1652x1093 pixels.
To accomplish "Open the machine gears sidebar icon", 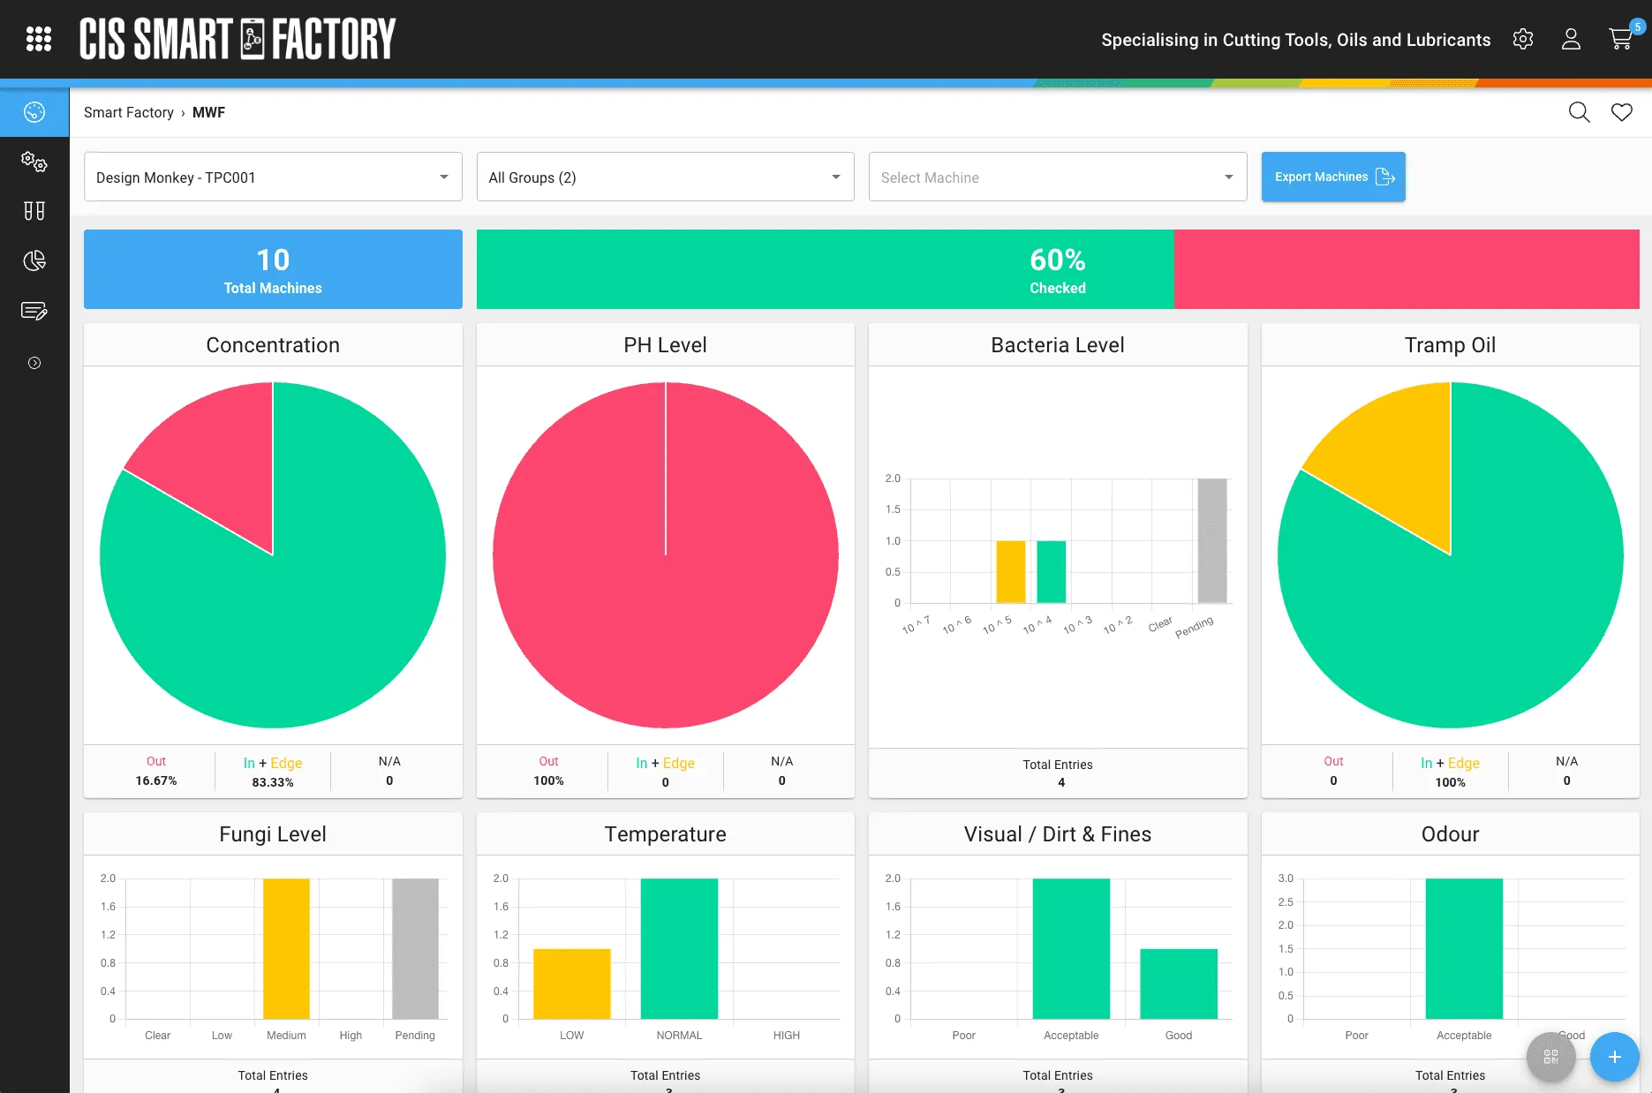I will (34, 162).
